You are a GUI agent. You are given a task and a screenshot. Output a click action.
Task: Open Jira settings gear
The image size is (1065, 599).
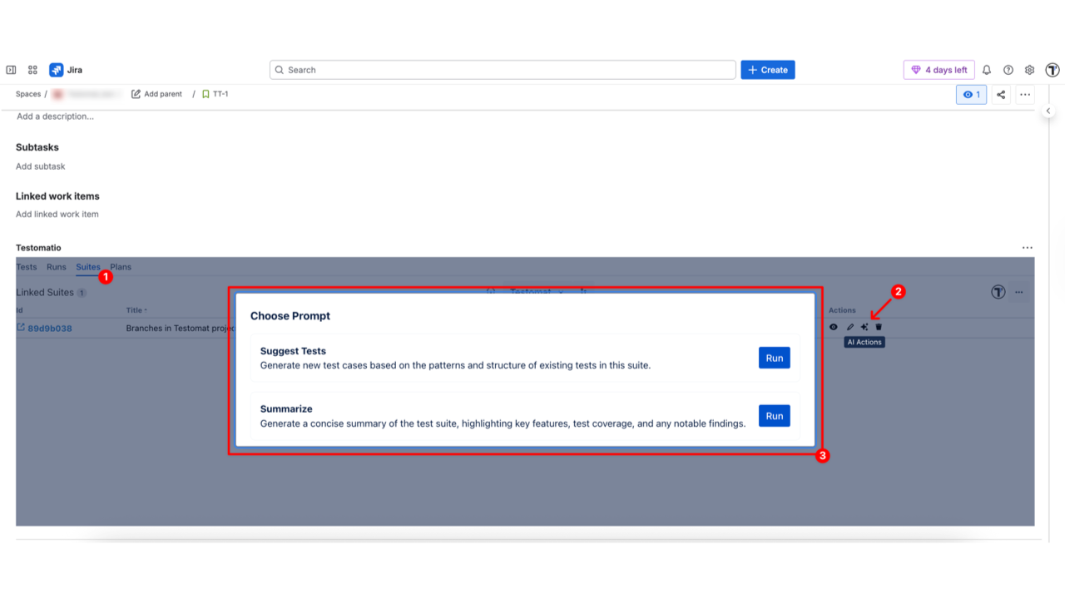point(1030,70)
